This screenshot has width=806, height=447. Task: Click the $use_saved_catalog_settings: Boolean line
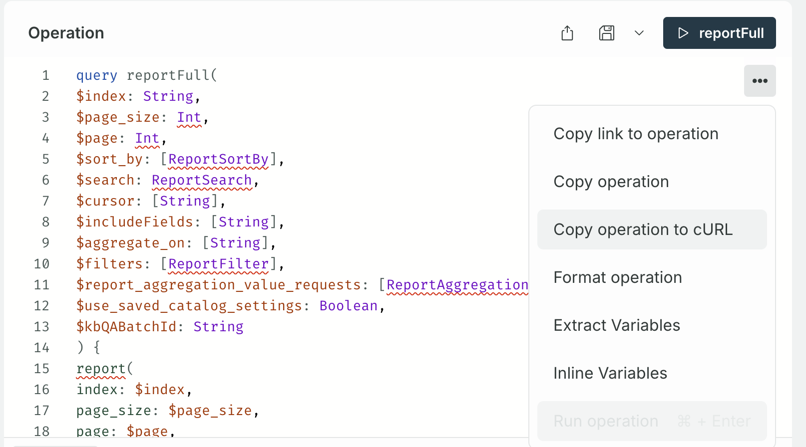click(231, 306)
